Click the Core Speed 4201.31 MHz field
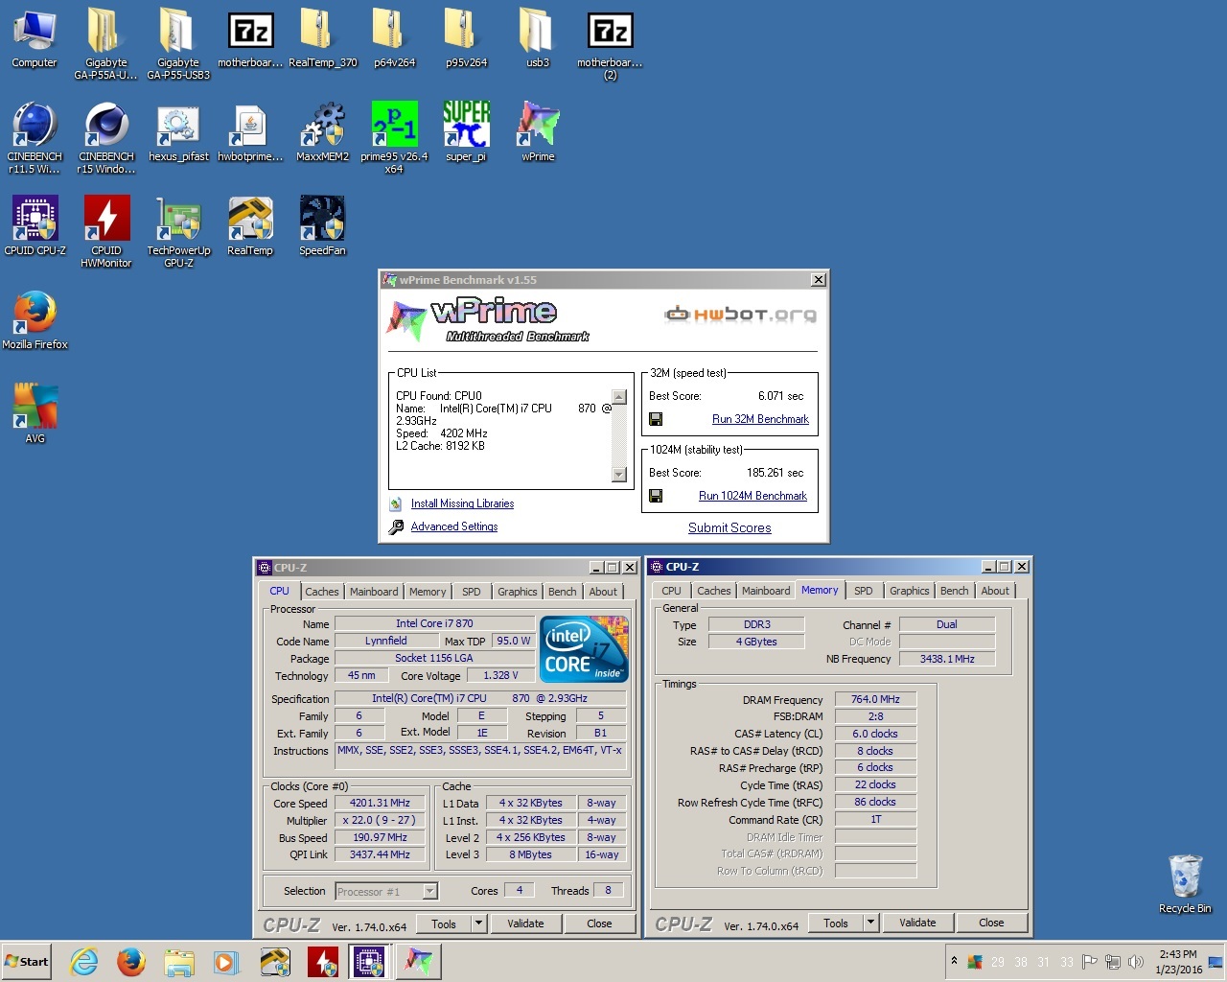The image size is (1227, 982). click(x=380, y=803)
